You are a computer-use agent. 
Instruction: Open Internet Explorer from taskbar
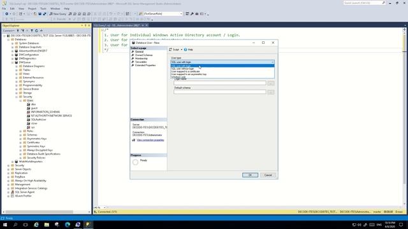36,225
